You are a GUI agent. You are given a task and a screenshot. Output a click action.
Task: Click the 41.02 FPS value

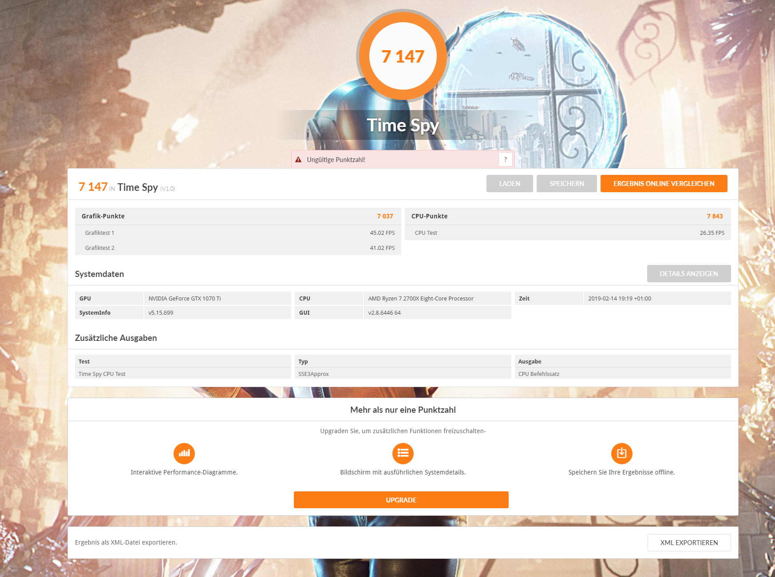point(382,248)
